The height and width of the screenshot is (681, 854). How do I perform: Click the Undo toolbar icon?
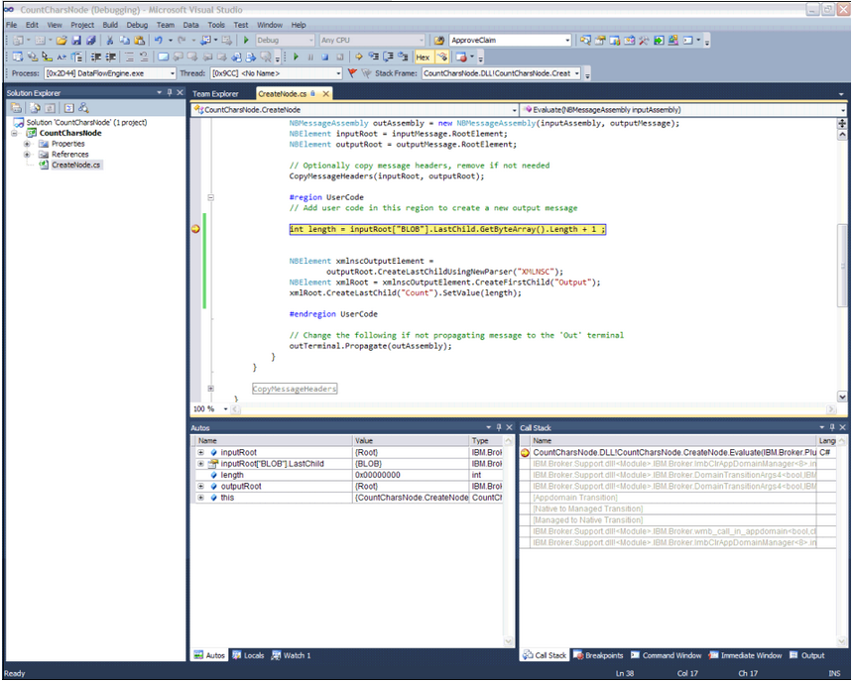159,41
